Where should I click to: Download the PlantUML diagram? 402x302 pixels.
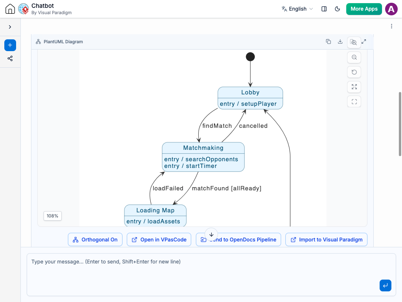tap(340, 42)
